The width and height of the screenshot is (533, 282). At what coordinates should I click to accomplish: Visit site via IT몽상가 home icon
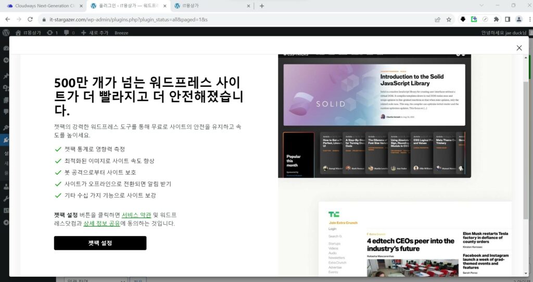[x=28, y=33]
